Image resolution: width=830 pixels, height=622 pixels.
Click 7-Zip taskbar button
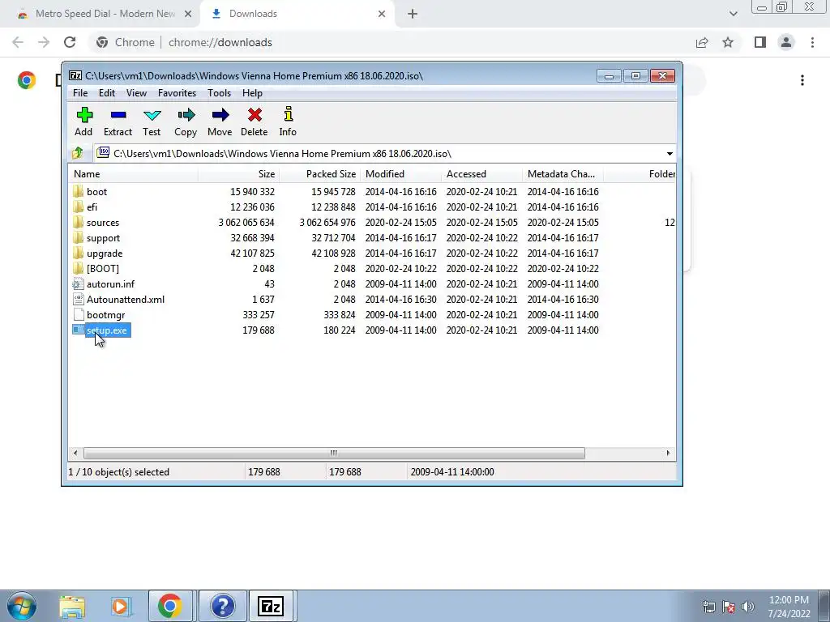click(271, 606)
